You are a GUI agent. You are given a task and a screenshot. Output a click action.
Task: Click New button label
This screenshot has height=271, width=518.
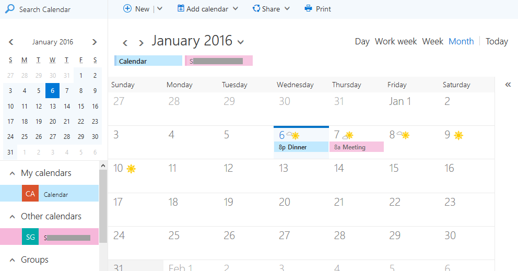(142, 9)
